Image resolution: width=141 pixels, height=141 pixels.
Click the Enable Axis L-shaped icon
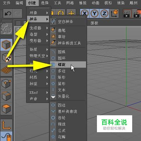[x=6, y=125]
